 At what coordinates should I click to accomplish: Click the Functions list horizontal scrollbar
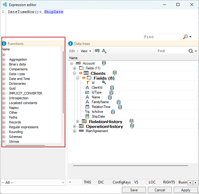coord(25,145)
